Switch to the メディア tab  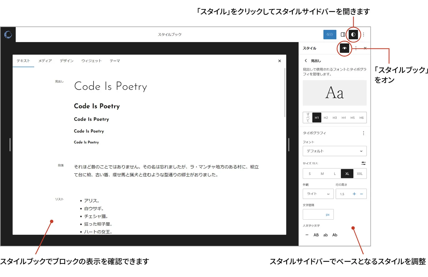tap(45, 61)
